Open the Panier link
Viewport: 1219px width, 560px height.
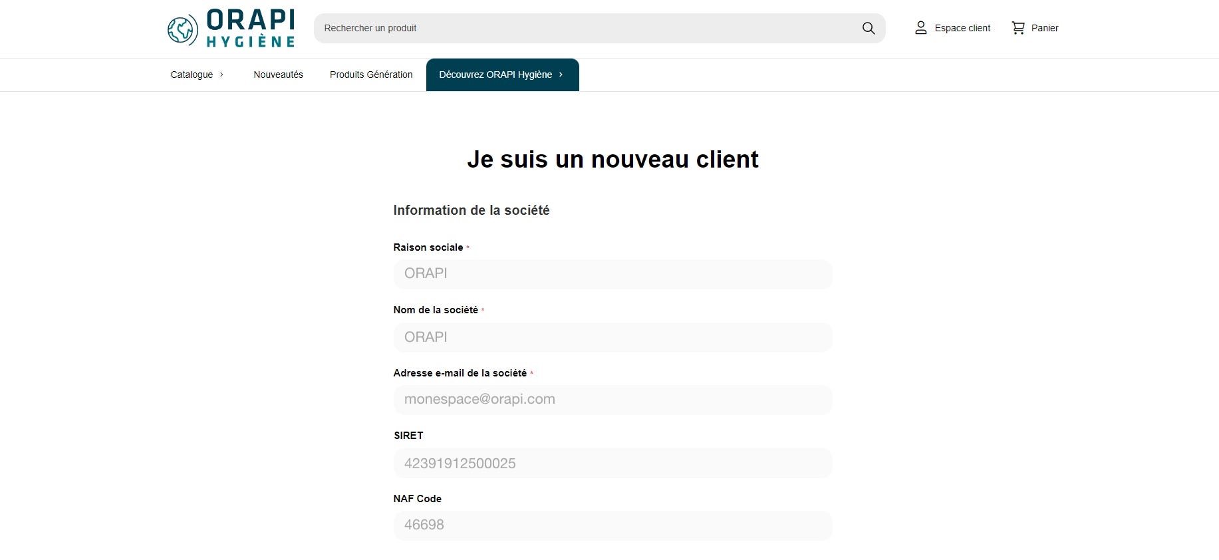[1044, 28]
